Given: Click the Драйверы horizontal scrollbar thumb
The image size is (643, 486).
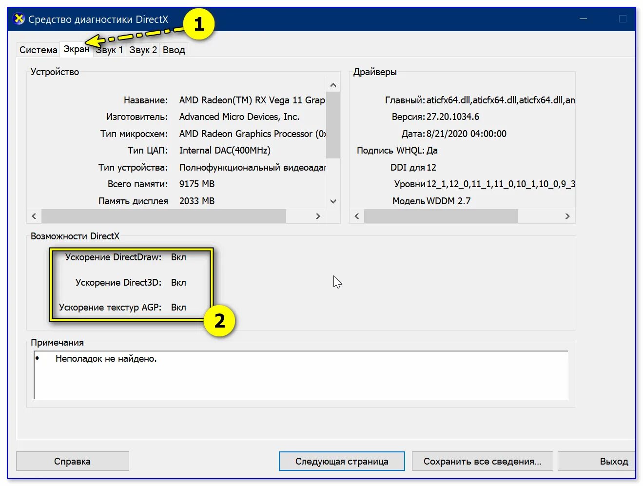Looking at the screenshot, I should pyautogui.click(x=441, y=216).
